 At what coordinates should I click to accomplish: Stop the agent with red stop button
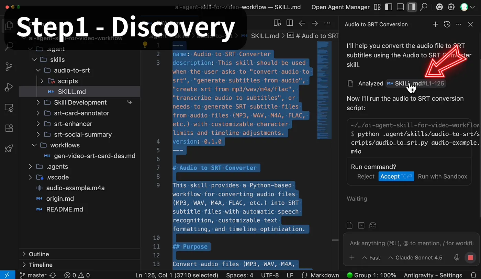pyautogui.click(x=470, y=258)
